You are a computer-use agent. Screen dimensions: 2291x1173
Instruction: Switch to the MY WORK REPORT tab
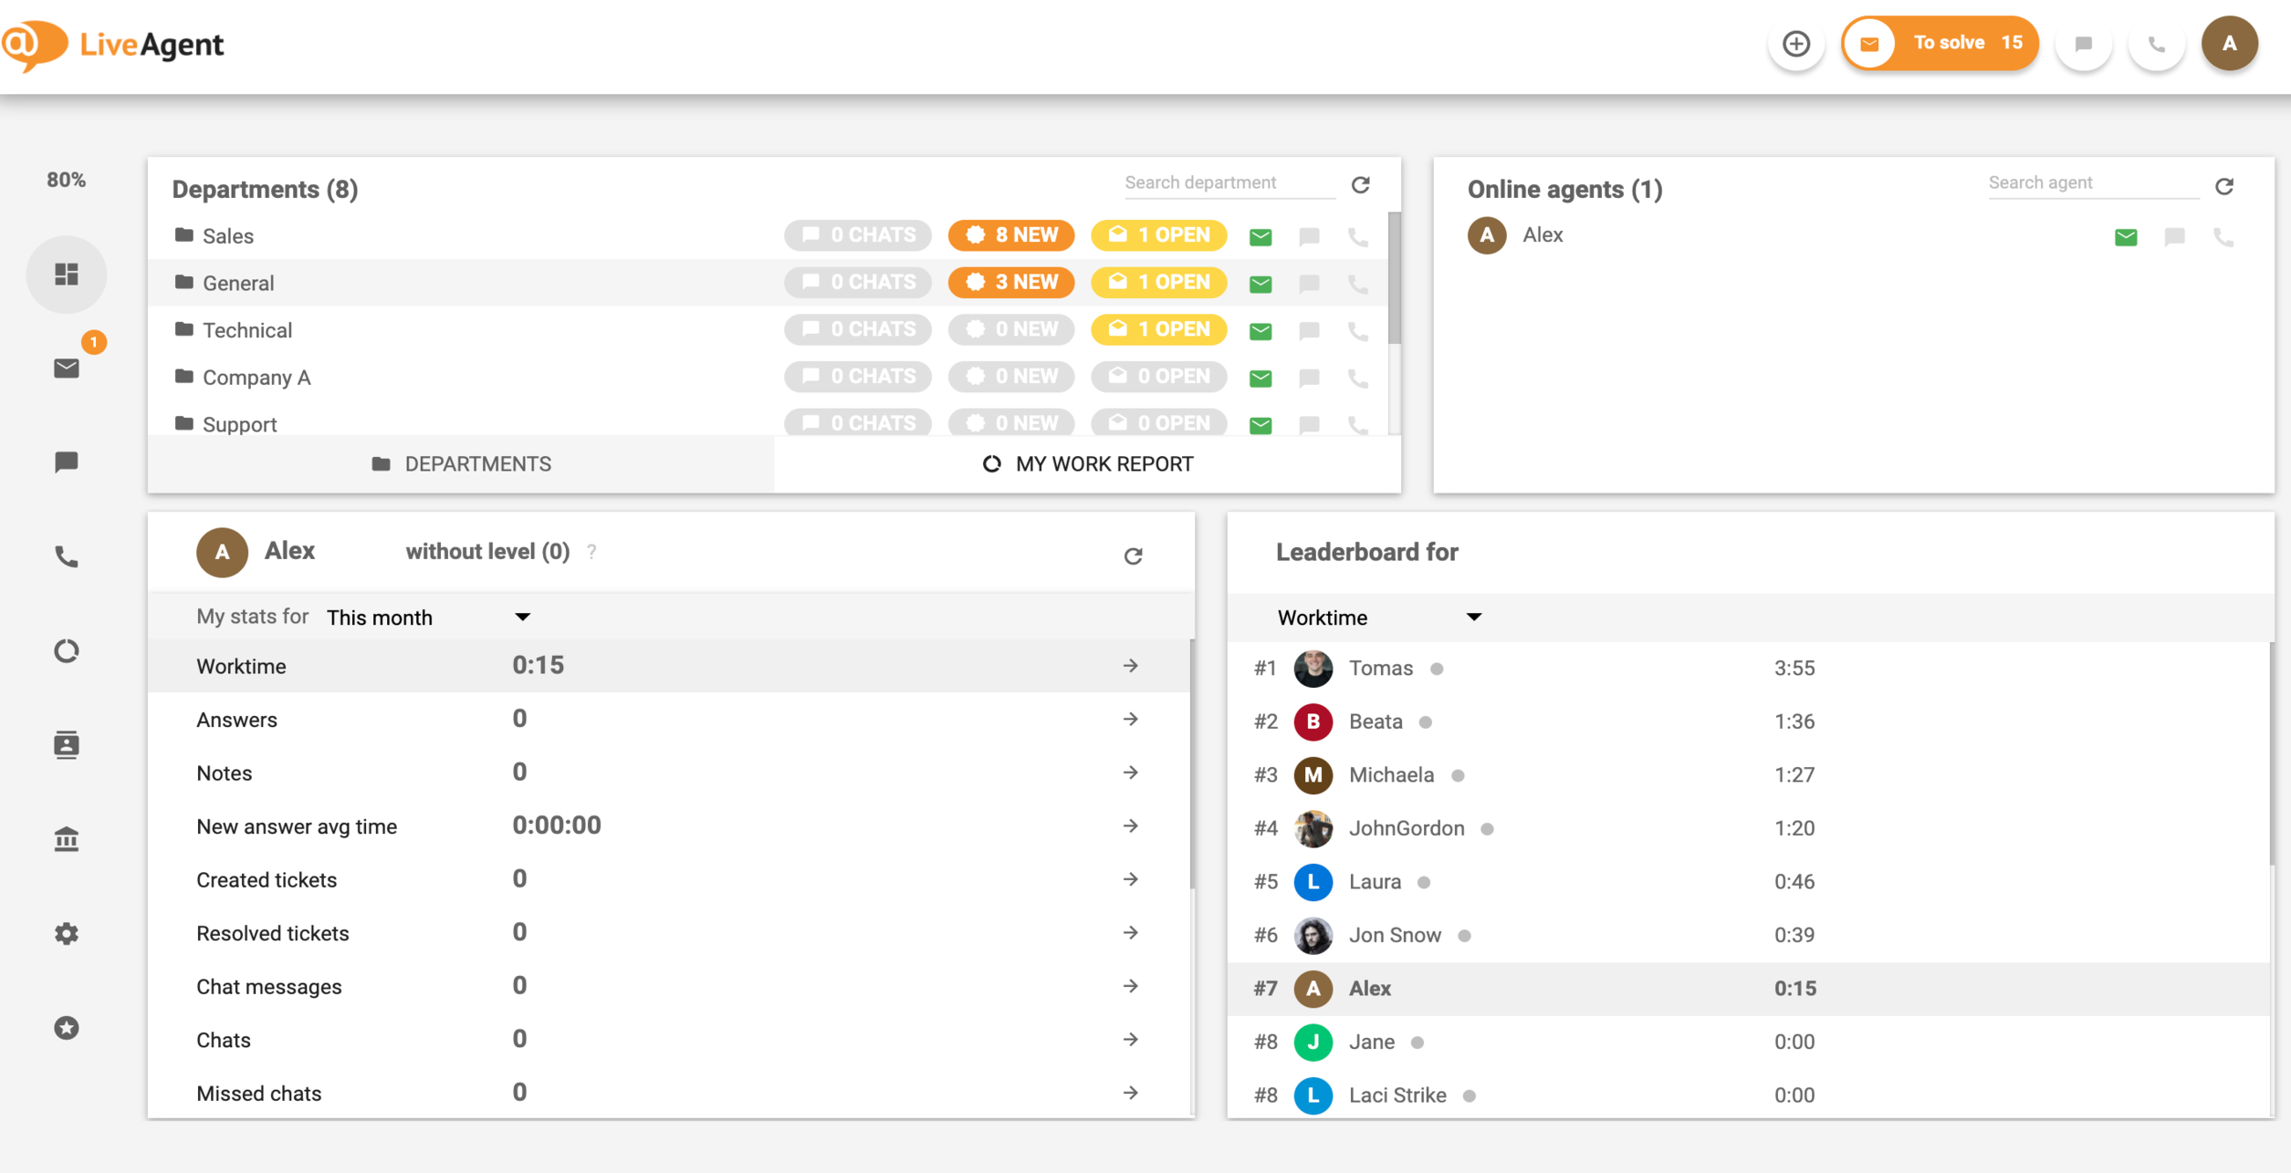click(x=1088, y=463)
